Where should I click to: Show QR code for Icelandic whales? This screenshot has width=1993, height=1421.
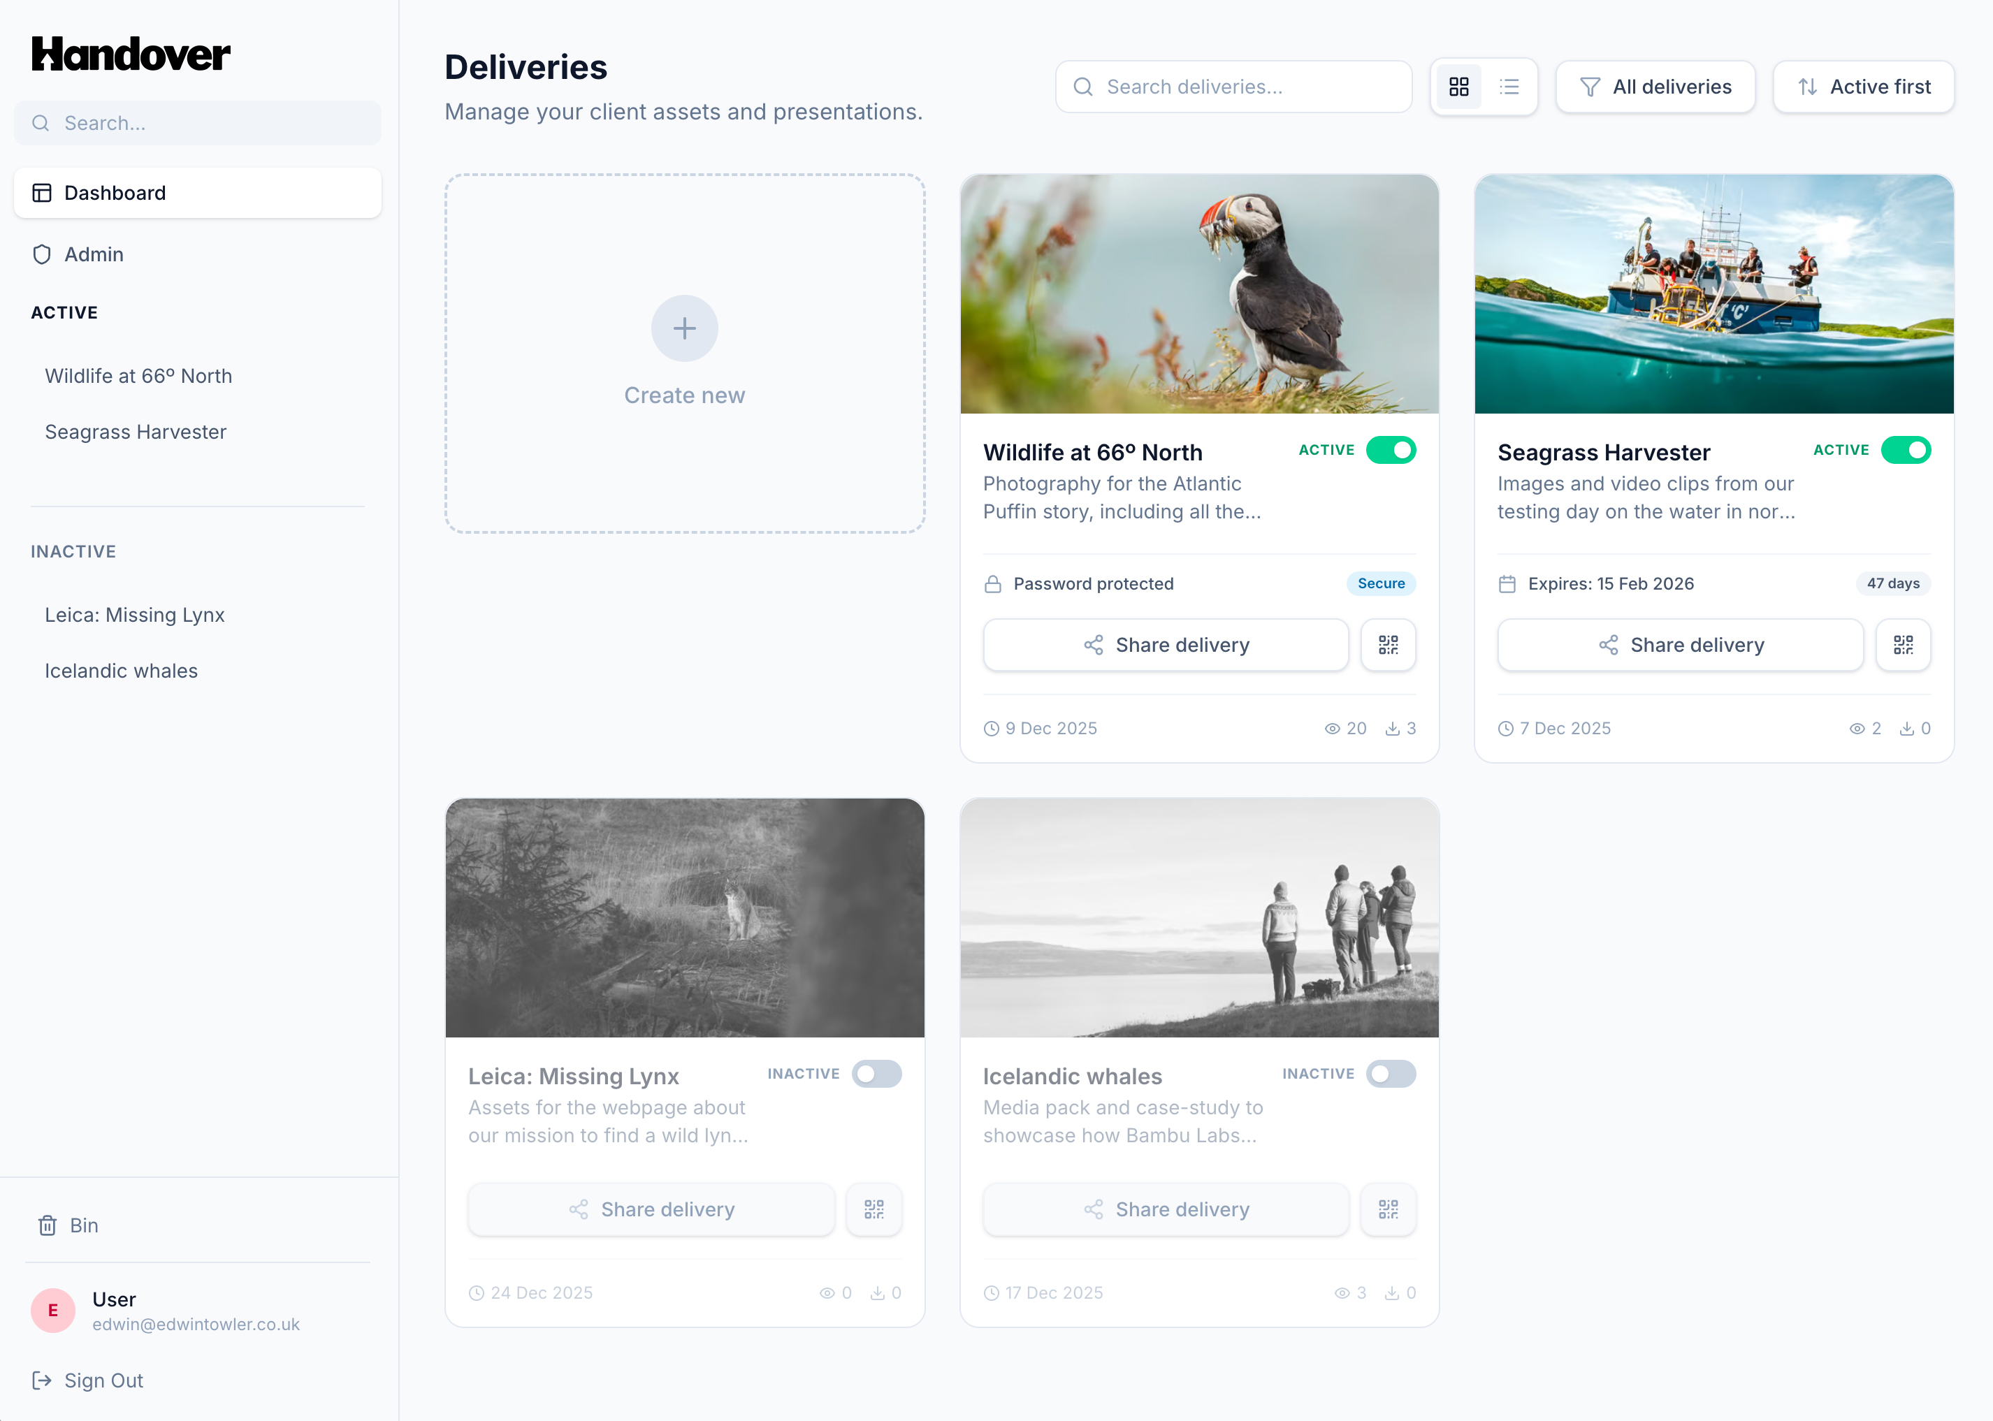1389,1209
